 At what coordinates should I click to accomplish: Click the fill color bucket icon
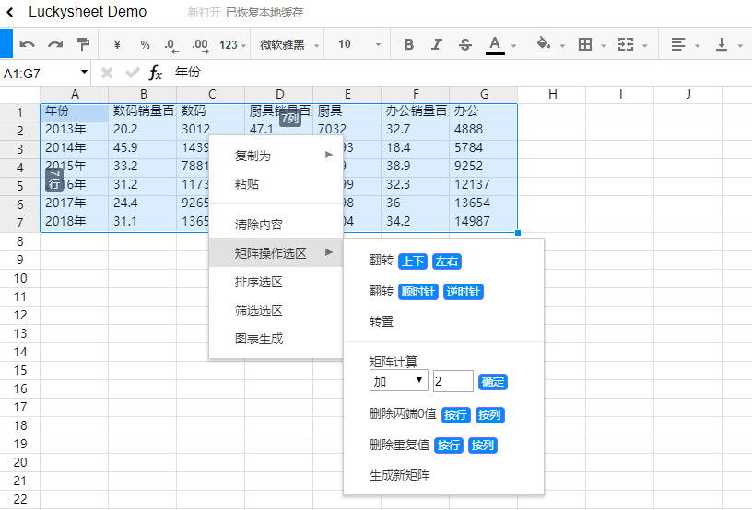[x=544, y=44]
